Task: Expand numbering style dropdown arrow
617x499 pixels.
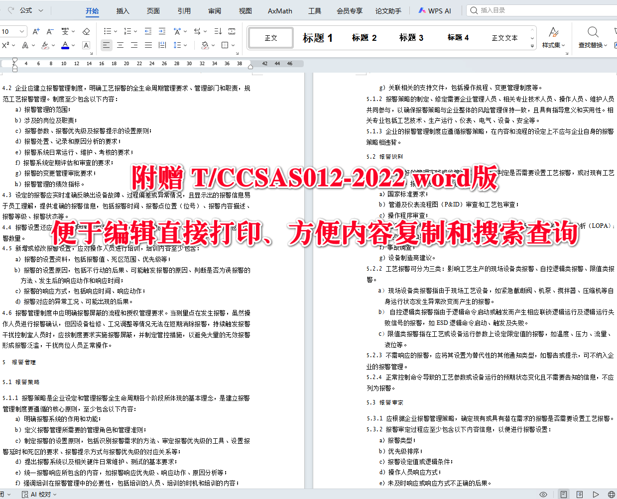Action: click(x=135, y=31)
